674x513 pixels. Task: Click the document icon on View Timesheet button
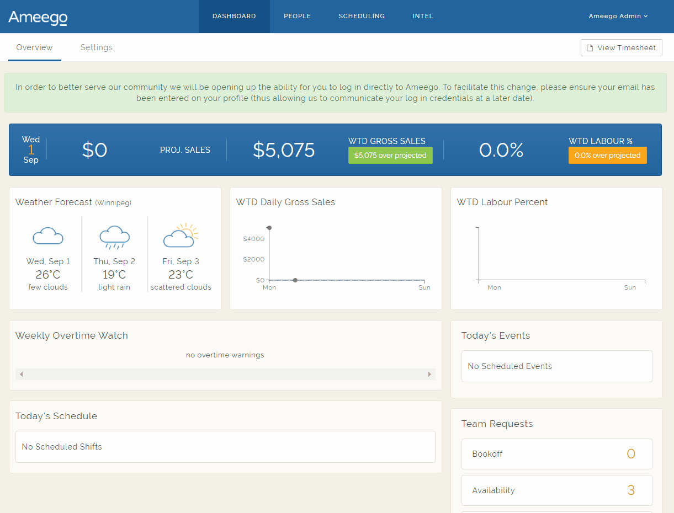point(589,47)
